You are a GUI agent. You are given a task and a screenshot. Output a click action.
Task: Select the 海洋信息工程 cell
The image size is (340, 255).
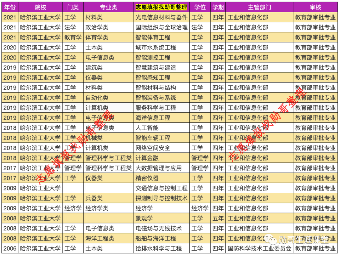[161, 118]
